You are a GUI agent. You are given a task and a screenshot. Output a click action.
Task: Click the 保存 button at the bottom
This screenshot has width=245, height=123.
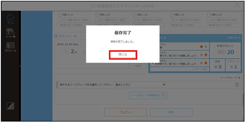(x=171, y=112)
